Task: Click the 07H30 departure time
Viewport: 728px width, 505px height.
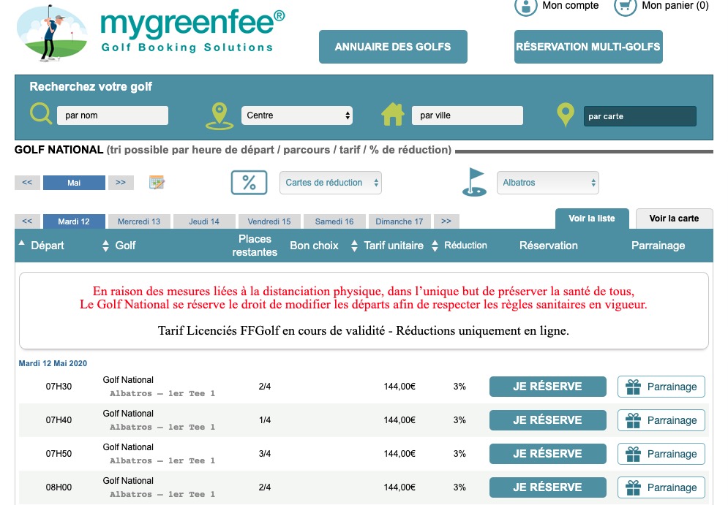Action: click(59, 387)
